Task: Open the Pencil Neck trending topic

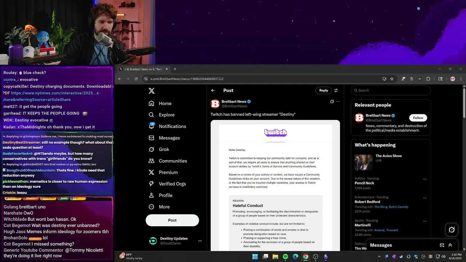Action: click(364, 183)
